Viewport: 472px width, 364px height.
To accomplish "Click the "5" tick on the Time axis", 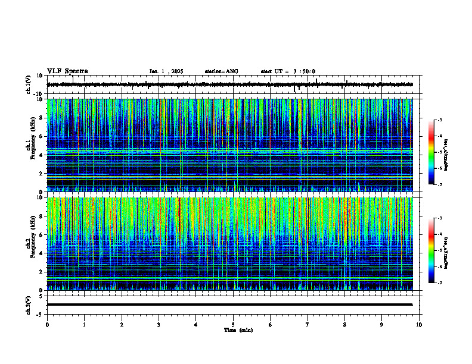I will pyautogui.click(x=233, y=325).
